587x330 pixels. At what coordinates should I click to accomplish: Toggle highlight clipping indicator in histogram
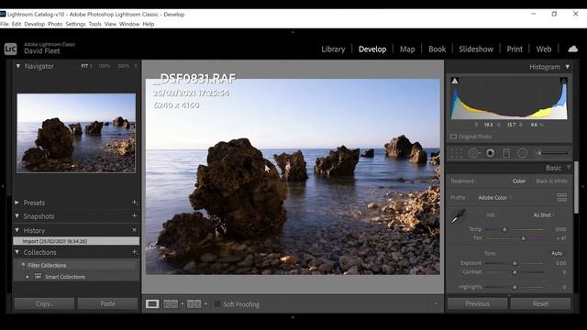pyautogui.click(x=563, y=81)
